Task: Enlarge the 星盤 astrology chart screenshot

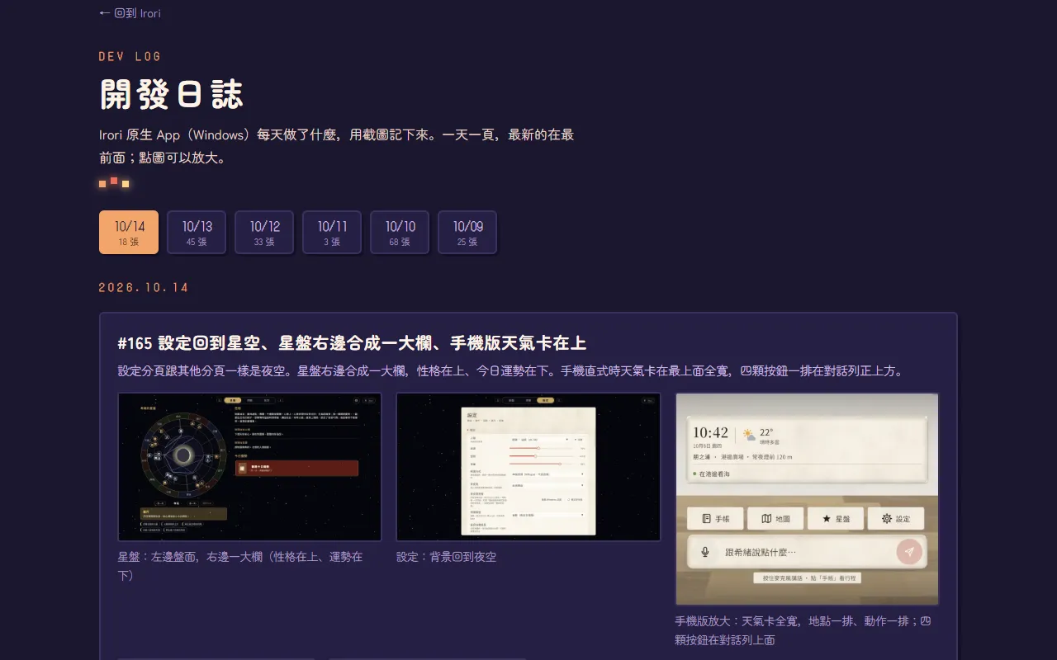Action: coord(249,467)
